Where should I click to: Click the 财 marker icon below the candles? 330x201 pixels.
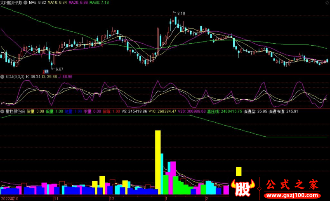pyautogui.click(x=46, y=72)
